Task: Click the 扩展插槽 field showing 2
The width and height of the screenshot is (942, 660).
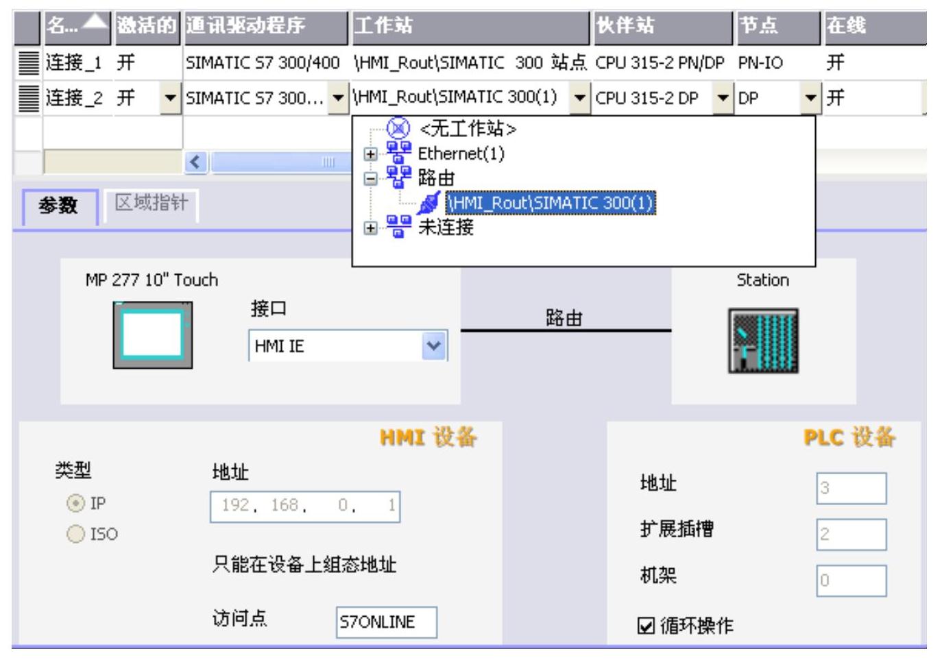Action: pyautogui.click(x=851, y=535)
